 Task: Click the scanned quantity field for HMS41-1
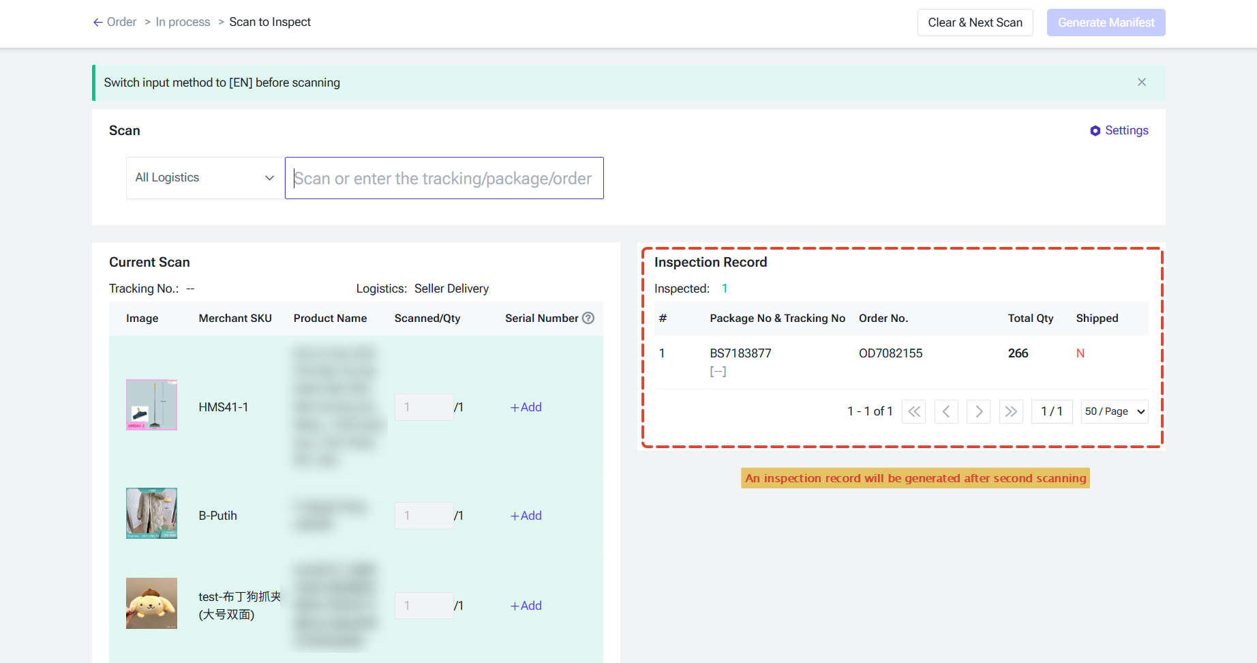pyautogui.click(x=424, y=407)
